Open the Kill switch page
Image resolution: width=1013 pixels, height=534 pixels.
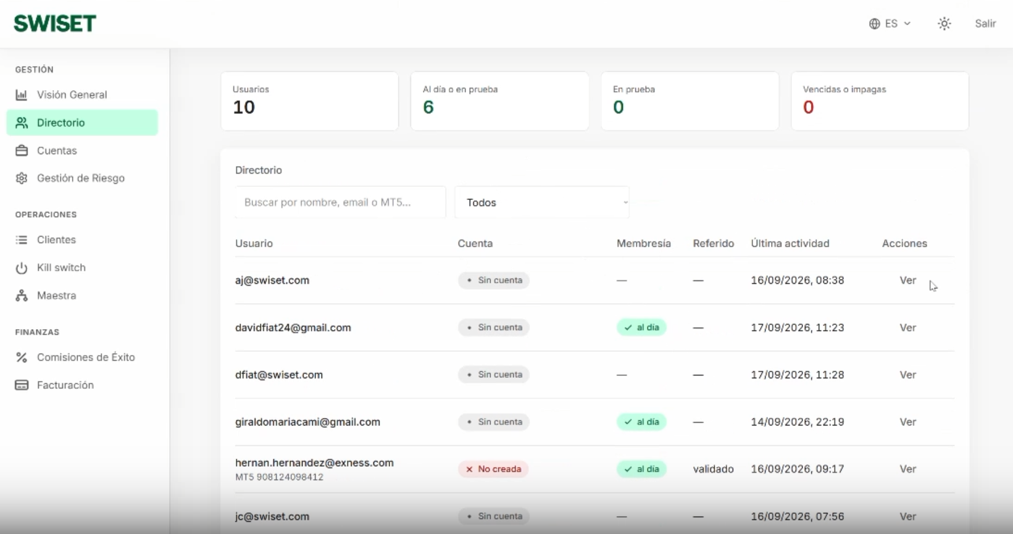tap(82, 268)
